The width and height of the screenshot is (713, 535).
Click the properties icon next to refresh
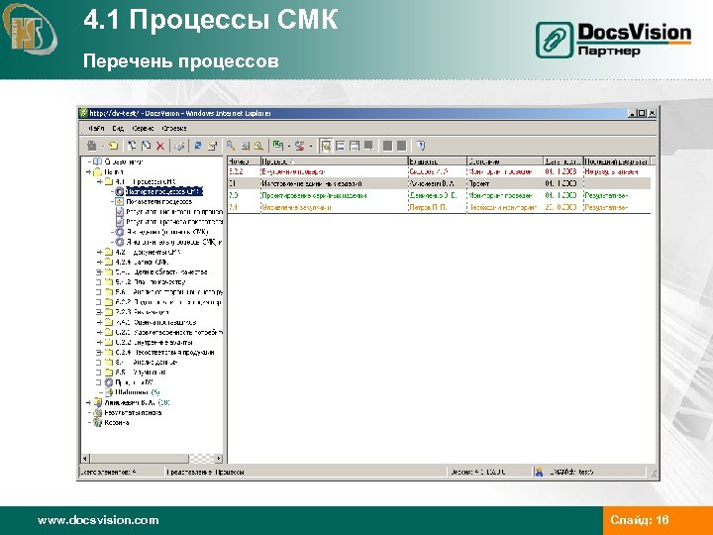click(x=212, y=146)
